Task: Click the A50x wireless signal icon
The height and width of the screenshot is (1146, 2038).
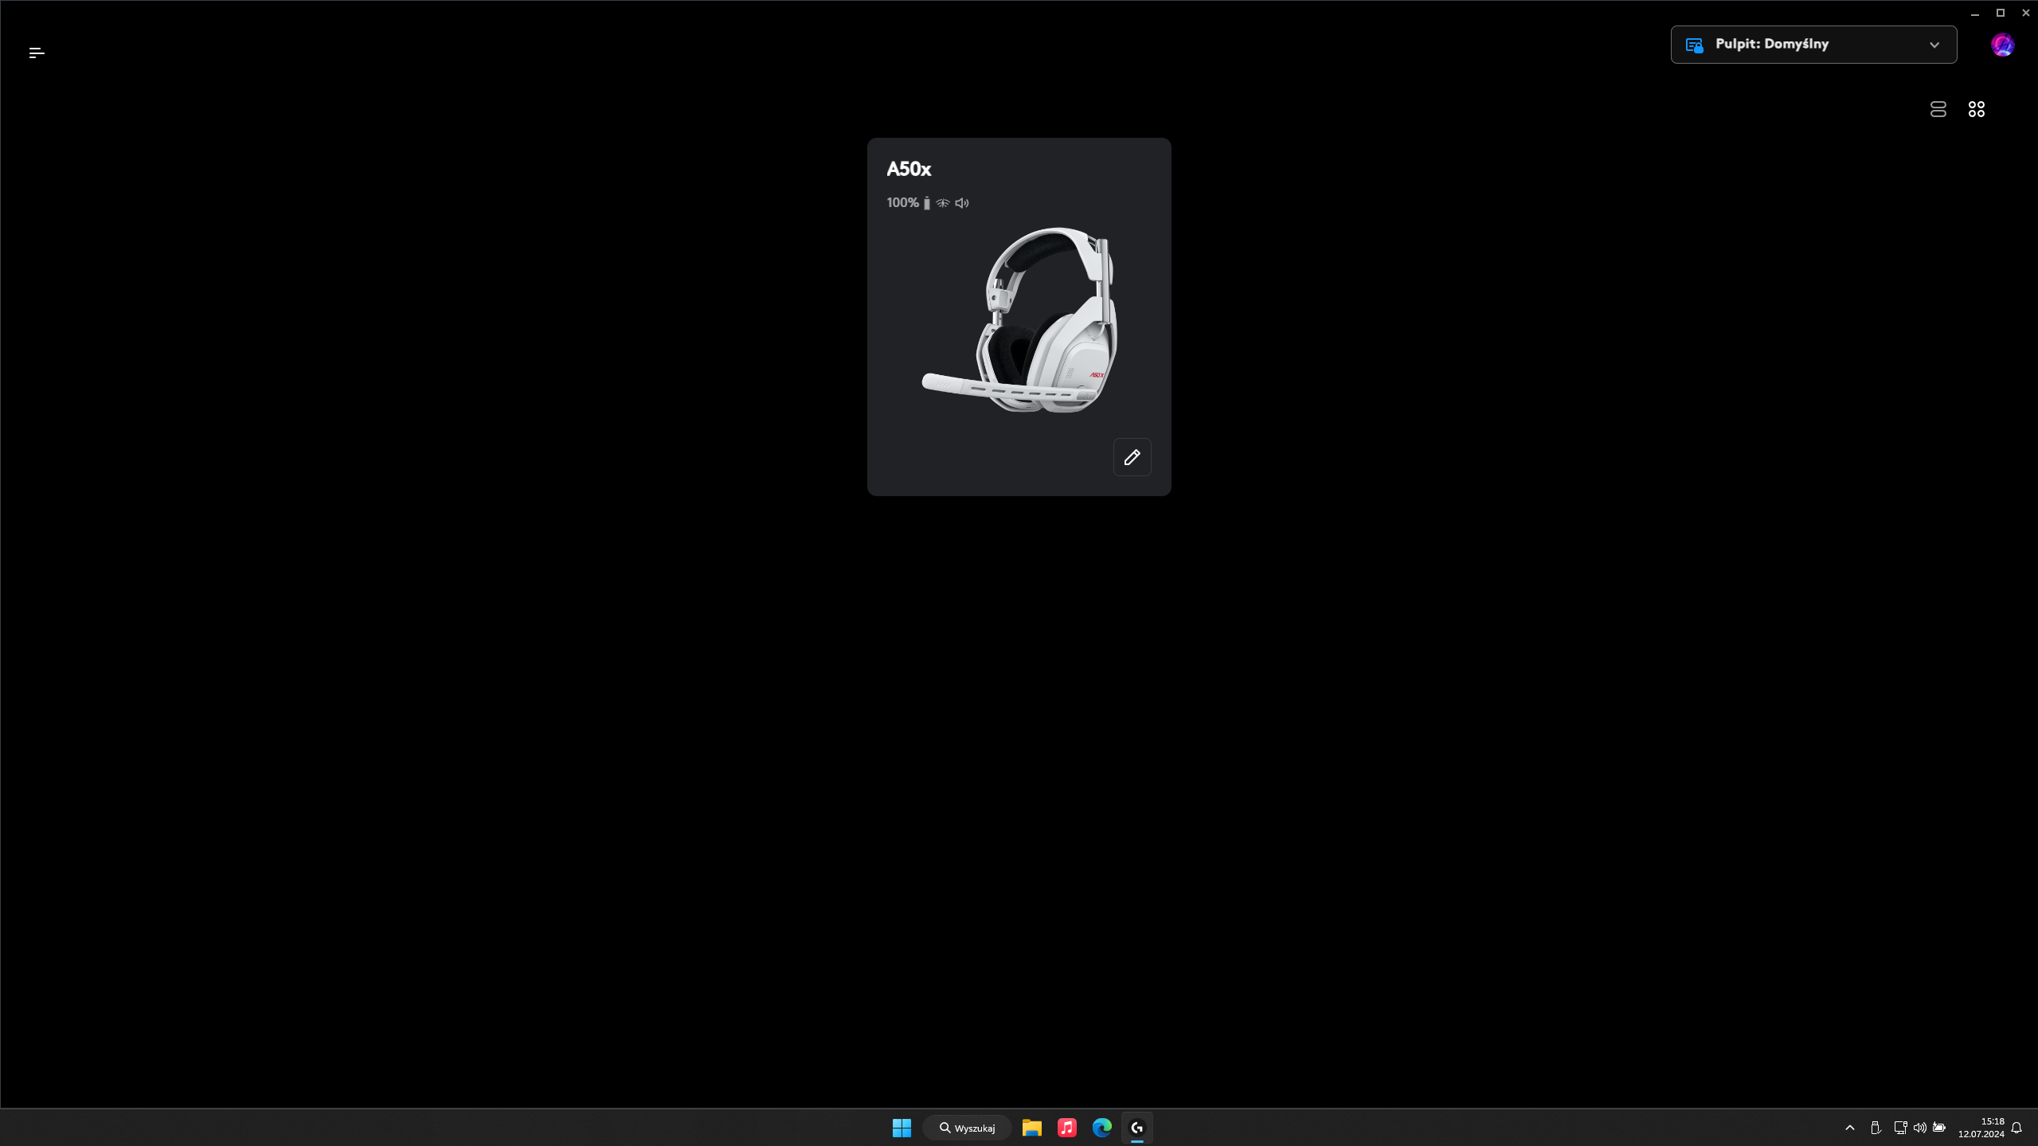Action: (943, 203)
